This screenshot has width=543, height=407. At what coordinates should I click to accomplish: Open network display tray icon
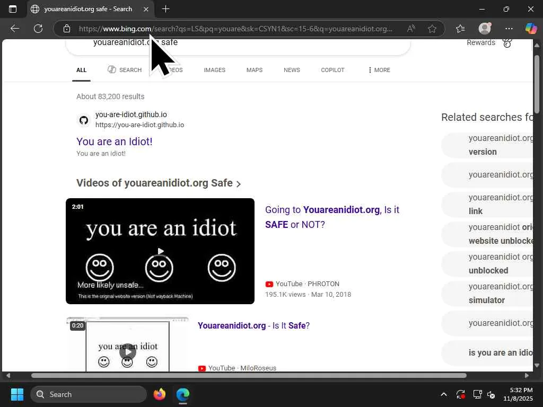pyautogui.click(x=478, y=394)
